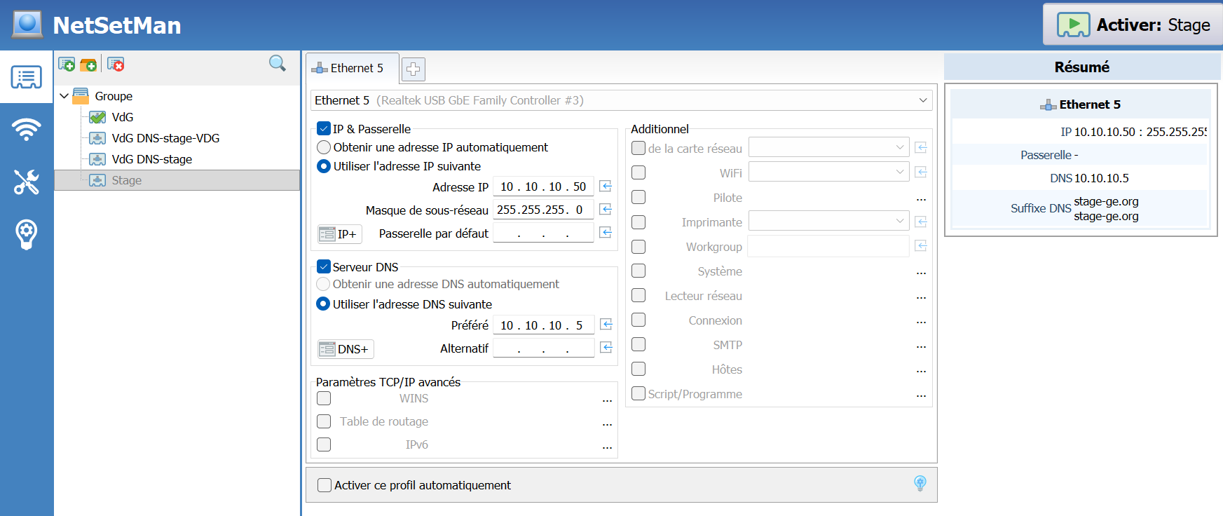This screenshot has width=1223, height=516.
Task: Select Obtenir une adresse IP automatiquement
Action: pos(324,147)
